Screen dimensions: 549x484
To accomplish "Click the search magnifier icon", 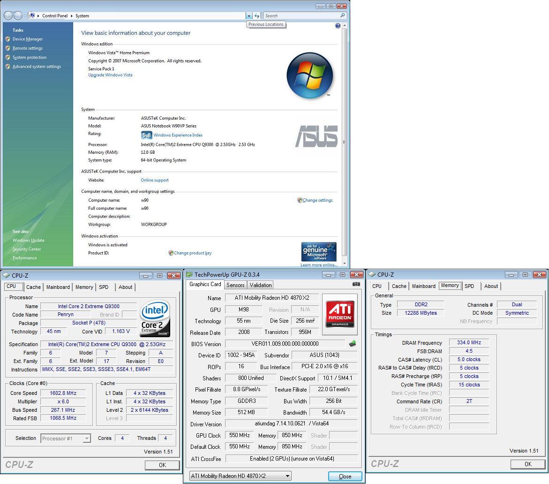I will tap(342, 15).
